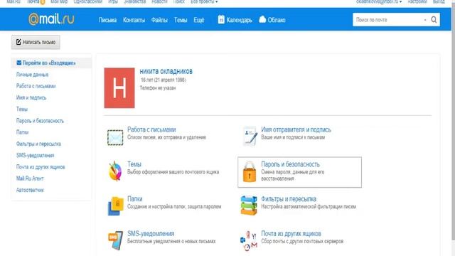Open Имя и подпись in the sidebar
Viewport: 455px width, 256px height.
31,98
